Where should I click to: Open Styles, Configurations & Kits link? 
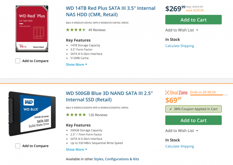116,159
